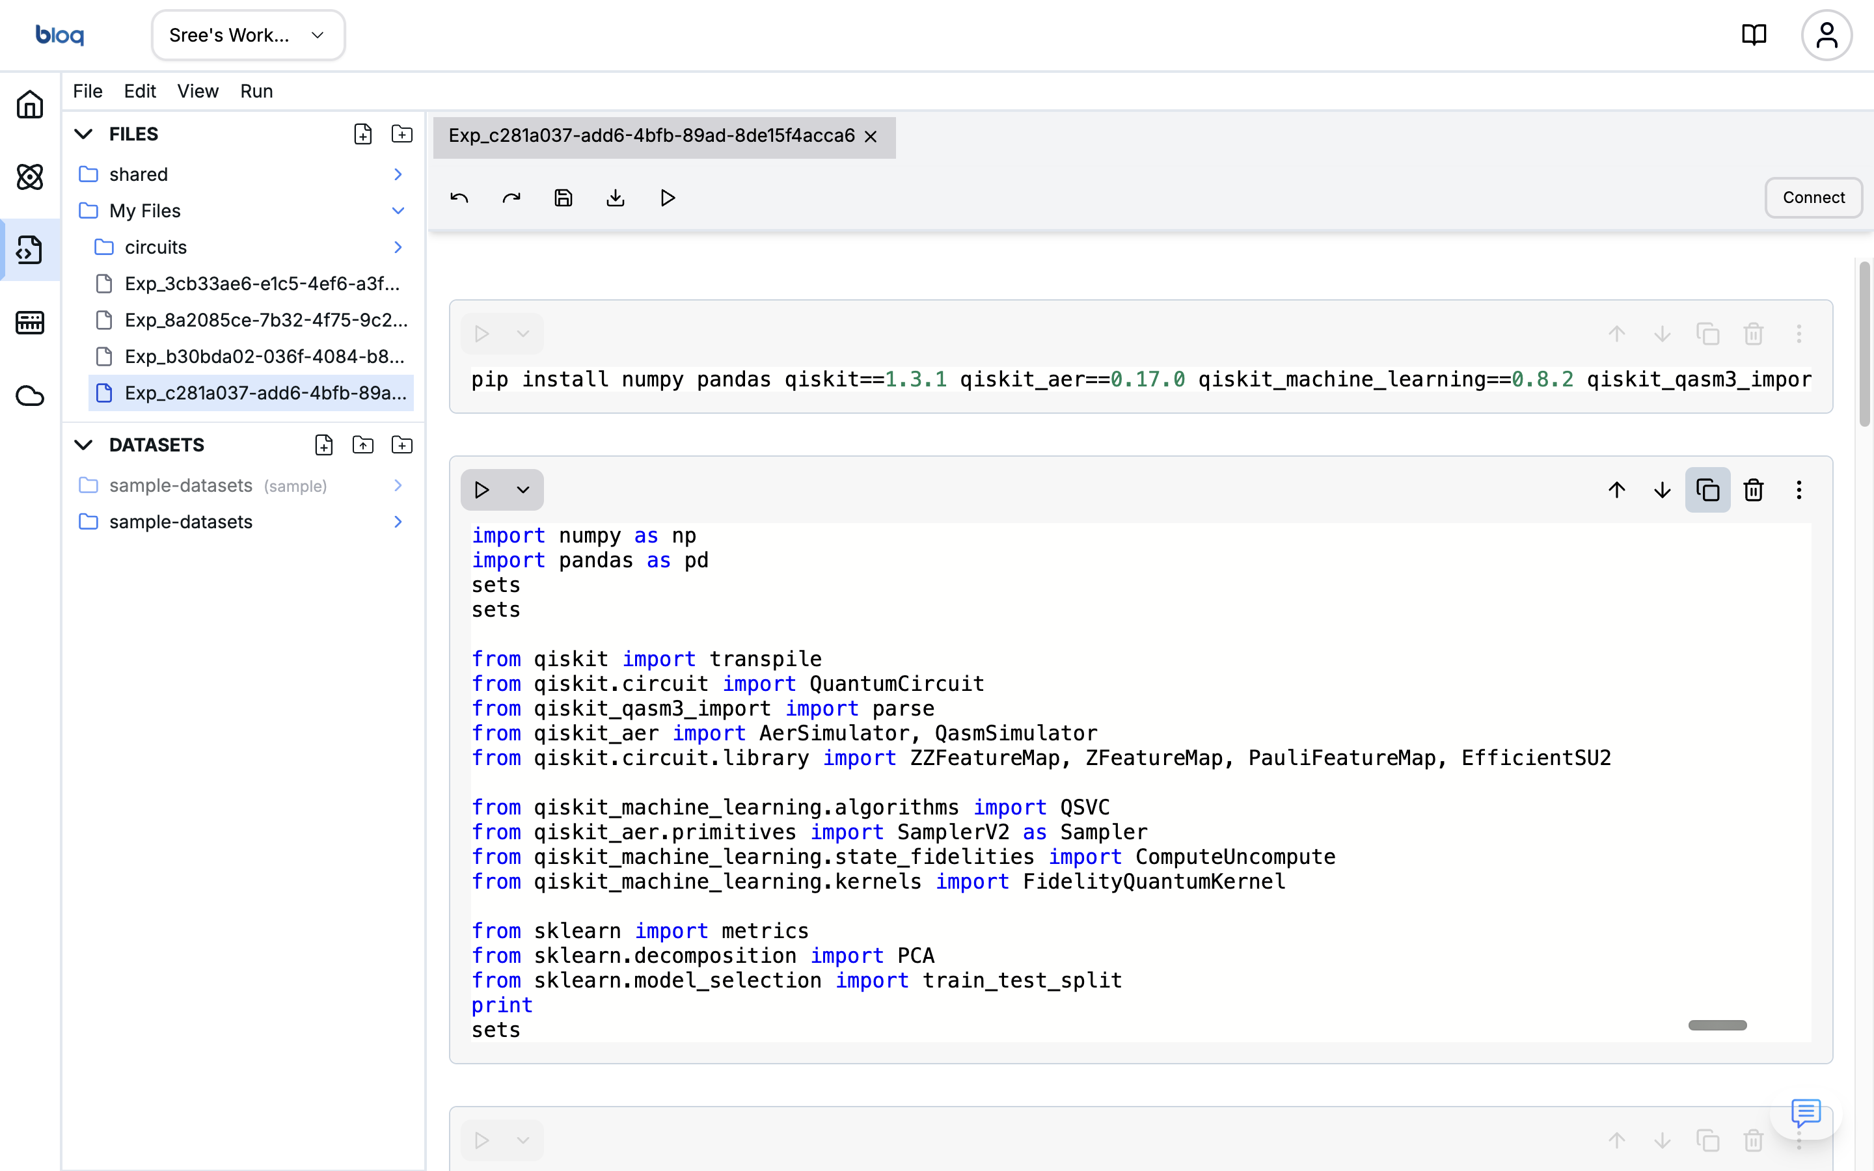This screenshot has width=1874, height=1171.
Task: Open file Exp_8a2085ce-7b32-4f75-9c2...
Action: 252,320
